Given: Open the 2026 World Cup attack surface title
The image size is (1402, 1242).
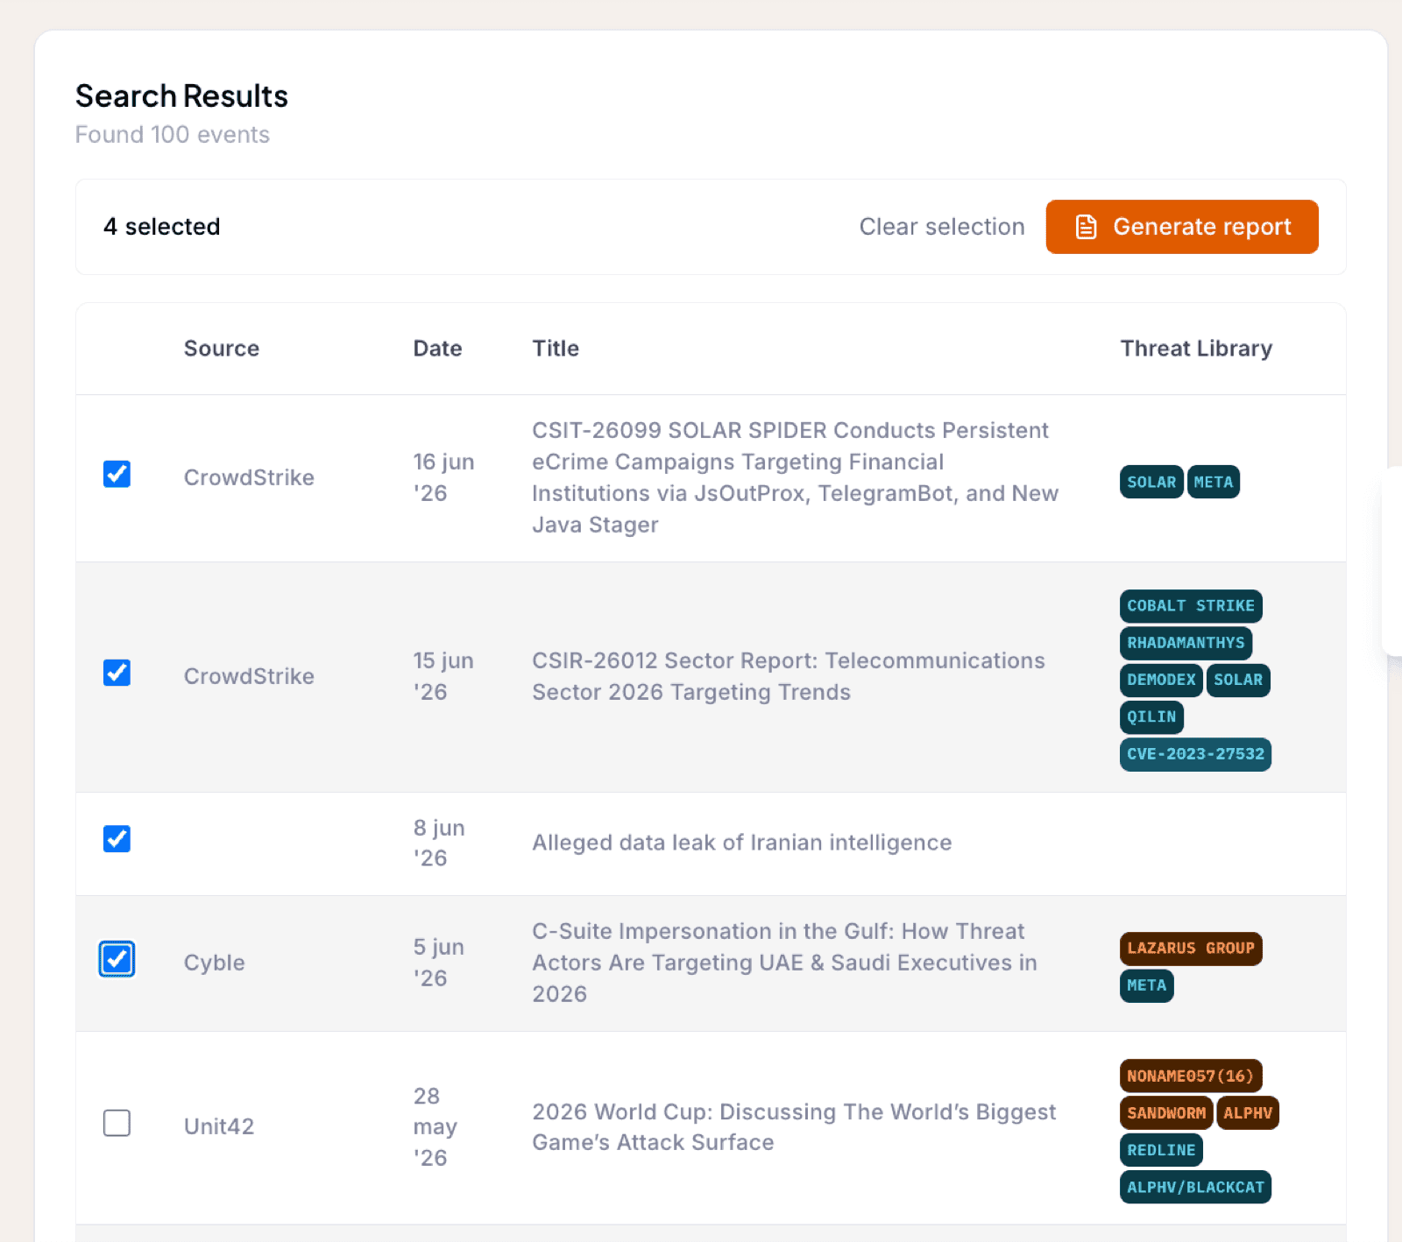Looking at the screenshot, I should pyautogui.click(x=794, y=1126).
